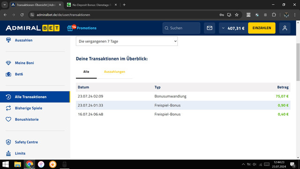Bookmark this page with the star

coord(237,15)
